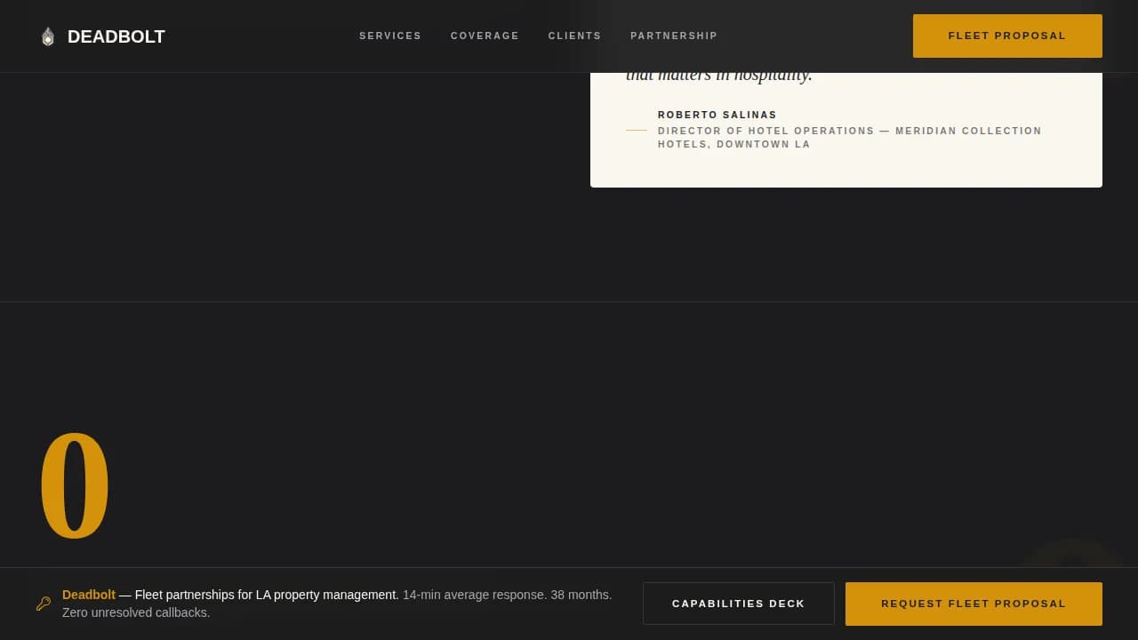Click the name Roberto Salinas
1138x640 pixels.
[x=717, y=115]
